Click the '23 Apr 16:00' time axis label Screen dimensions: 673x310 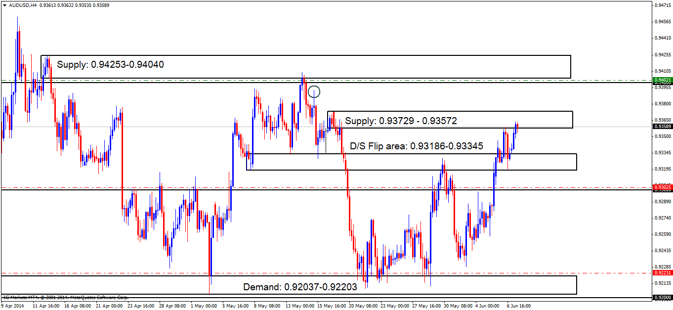pyautogui.click(x=140, y=306)
